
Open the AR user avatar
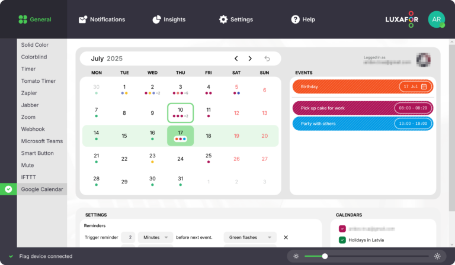[436, 20]
